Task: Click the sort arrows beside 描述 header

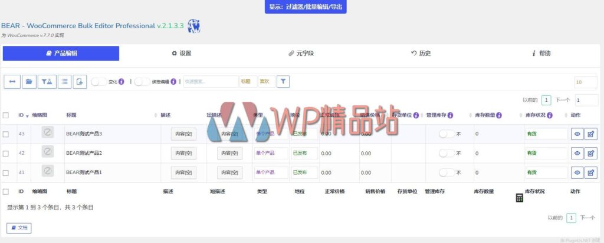Action: [156, 115]
